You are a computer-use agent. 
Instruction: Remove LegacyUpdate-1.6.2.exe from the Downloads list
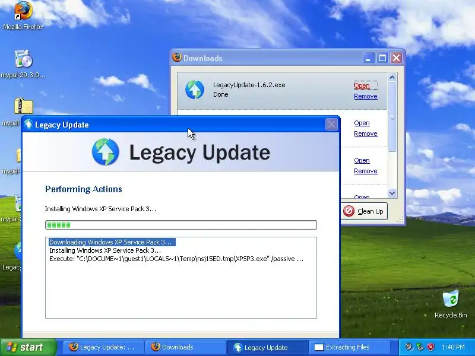(x=366, y=96)
